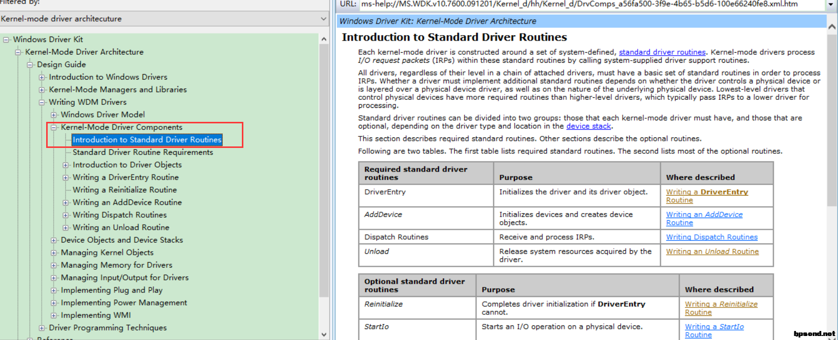Expand Device Objects and Device Stacks node
This screenshot has width=838, height=340.
pos(54,240)
